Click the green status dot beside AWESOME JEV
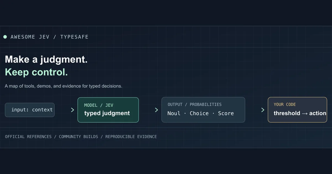Screen dimensions: 332x174 tap(5, 37)
